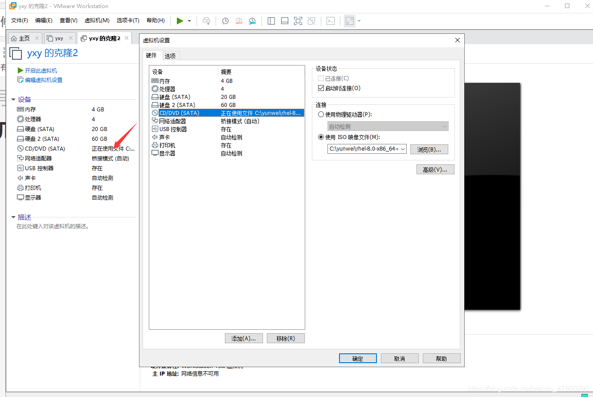Click the console view toolbar icon

click(x=331, y=21)
